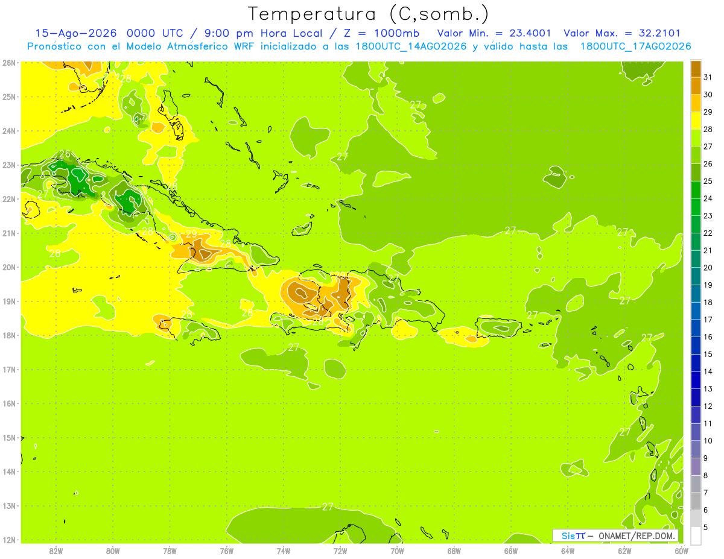
Task: Click the 82W longitude axis label
Action: click(x=56, y=551)
